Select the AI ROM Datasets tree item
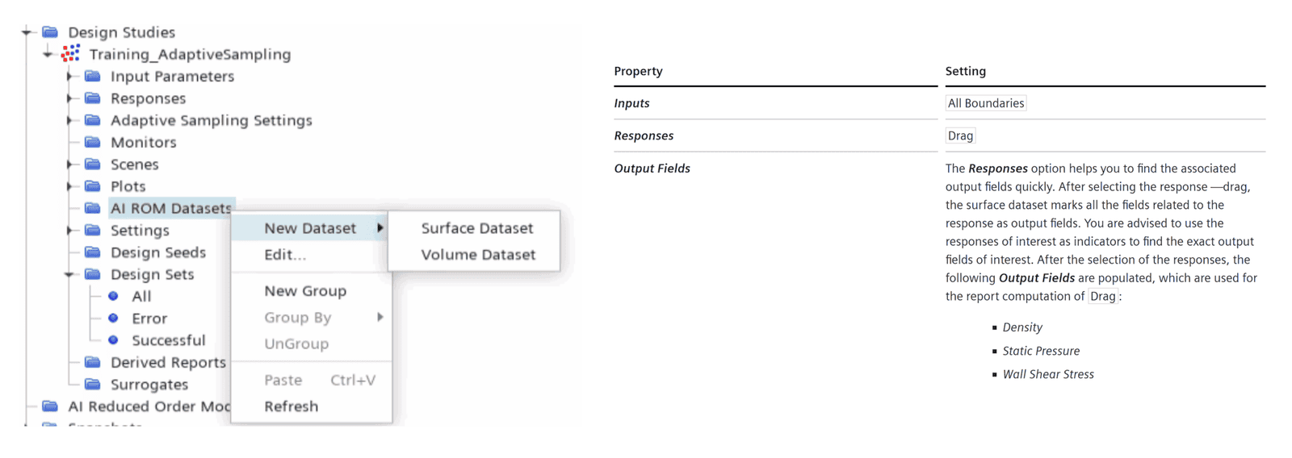 click(170, 208)
